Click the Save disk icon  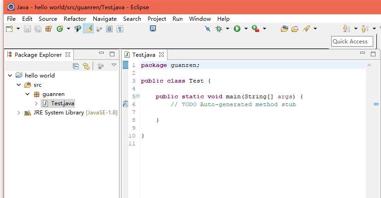[x=27, y=29]
